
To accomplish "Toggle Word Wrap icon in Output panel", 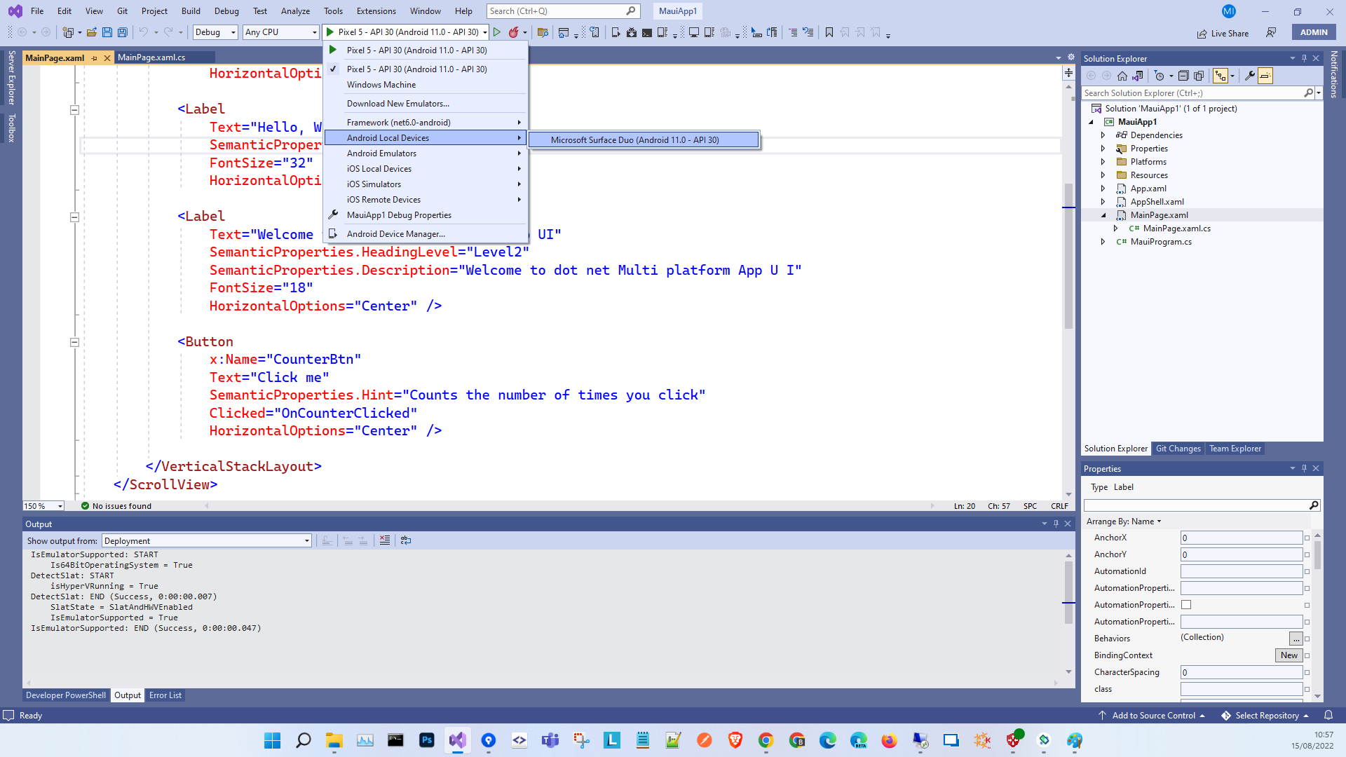I will pyautogui.click(x=406, y=540).
